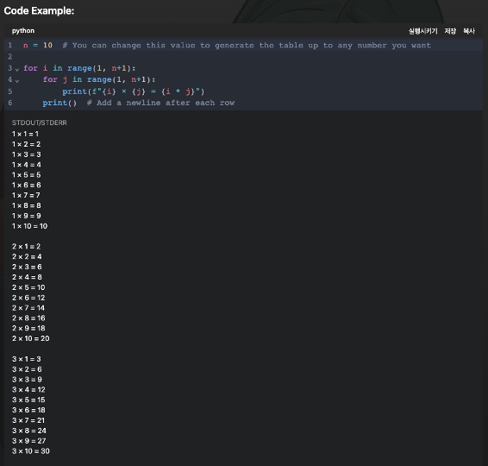Click line number 6 in the gutter

10,103
